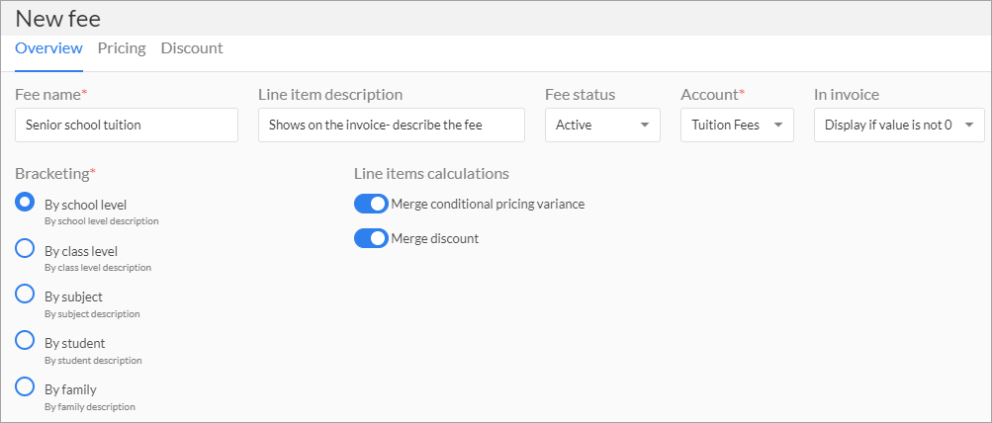Expand the Account Tuition Fees dropdown
992x423 pixels.
tap(737, 125)
